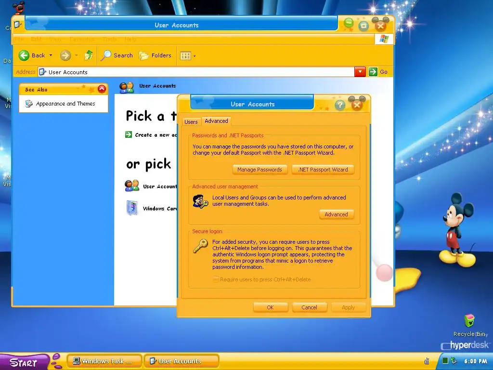Screen dimensions: 493x370
Task: Click the Advanced button under user management
Action: (x=336, y=214)
